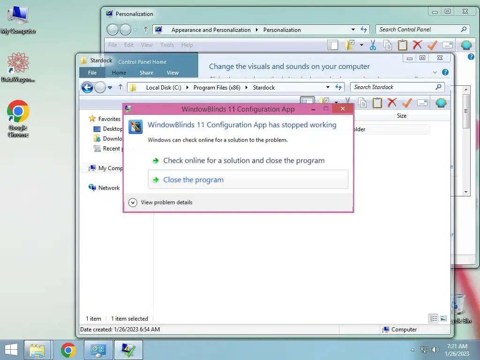Image resolution: width=480 pixels, height=360 pixels.
Task: Go back in Stardock explorer window
Action: point(87,88)
